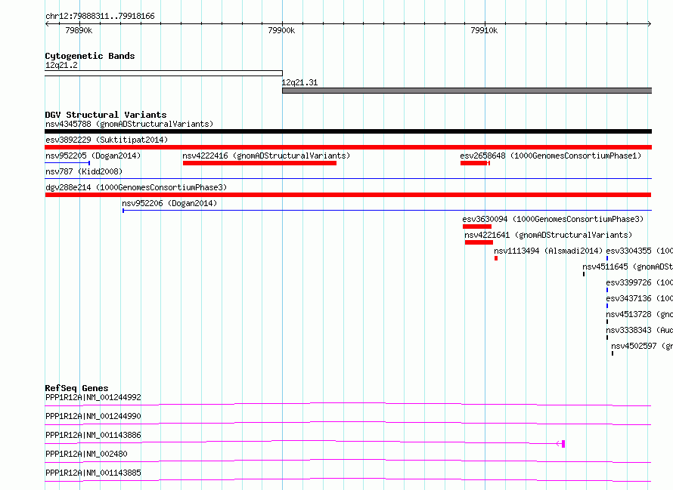
Task: Select the nsv787 Kidd2008 variant label
Action: coord(84,171)
